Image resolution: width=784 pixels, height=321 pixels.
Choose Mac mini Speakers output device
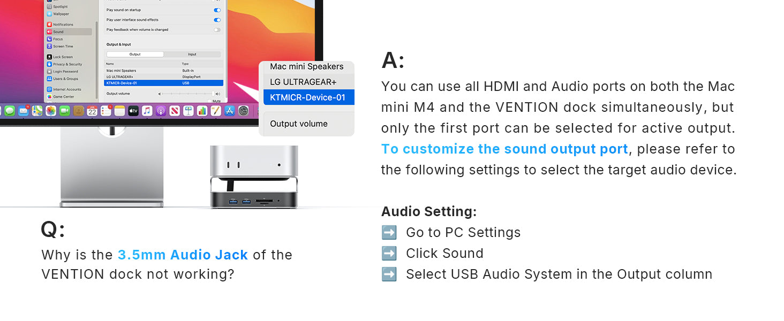pyautogui.click(x=164, y=71)
